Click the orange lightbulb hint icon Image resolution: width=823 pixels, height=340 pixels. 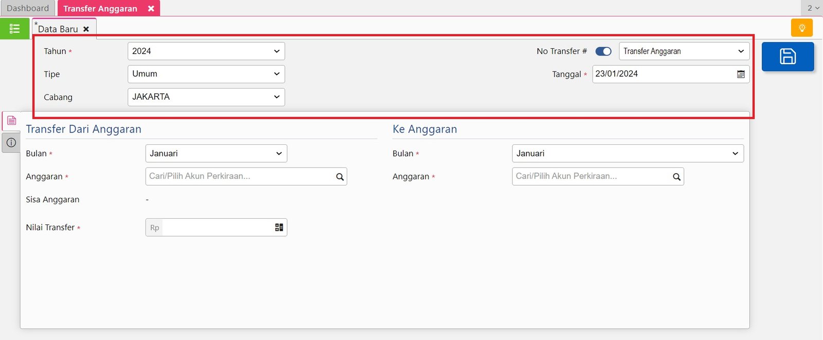(801, 28)
